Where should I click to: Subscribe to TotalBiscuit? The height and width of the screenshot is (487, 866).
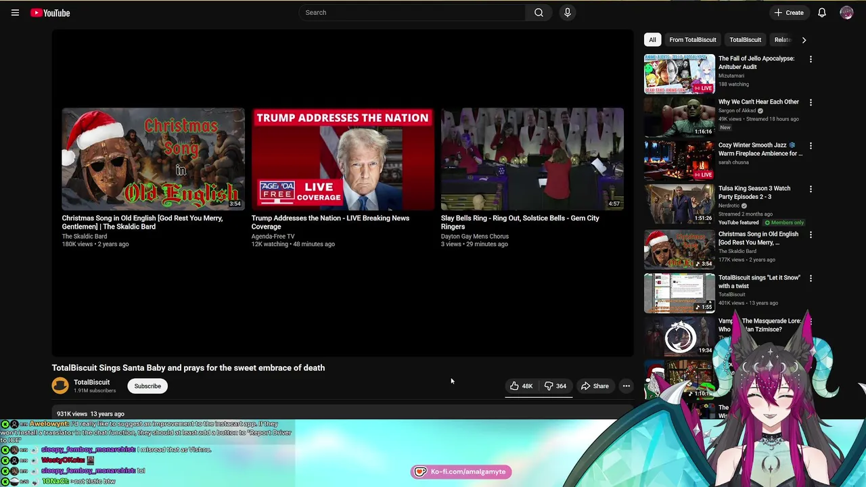[147, 386]
